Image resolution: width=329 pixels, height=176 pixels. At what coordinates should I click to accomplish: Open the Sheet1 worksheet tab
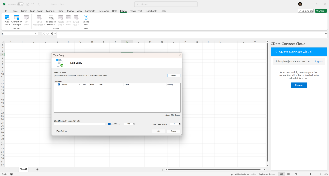tap(23, 169)
